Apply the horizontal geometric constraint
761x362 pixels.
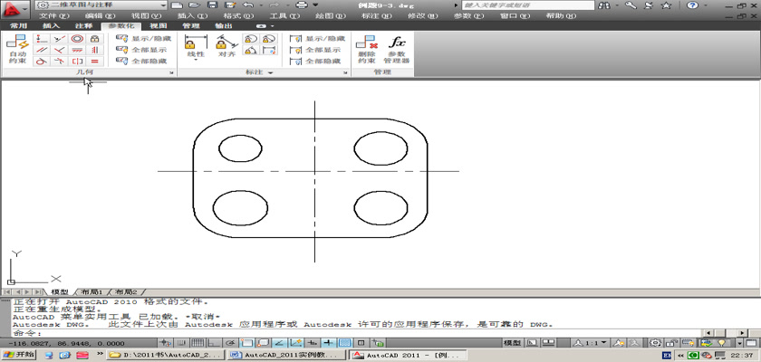pyautogui.click(x=77, y=50)
